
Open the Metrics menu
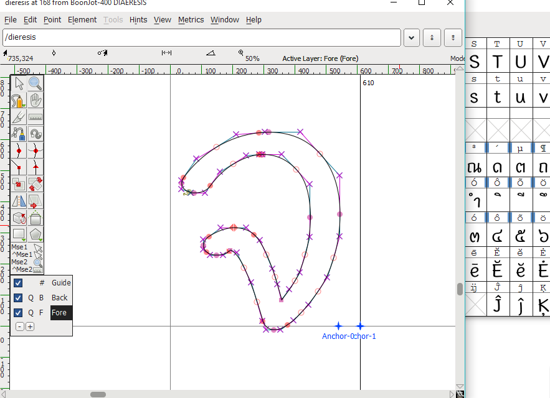[x=191, y=20]
